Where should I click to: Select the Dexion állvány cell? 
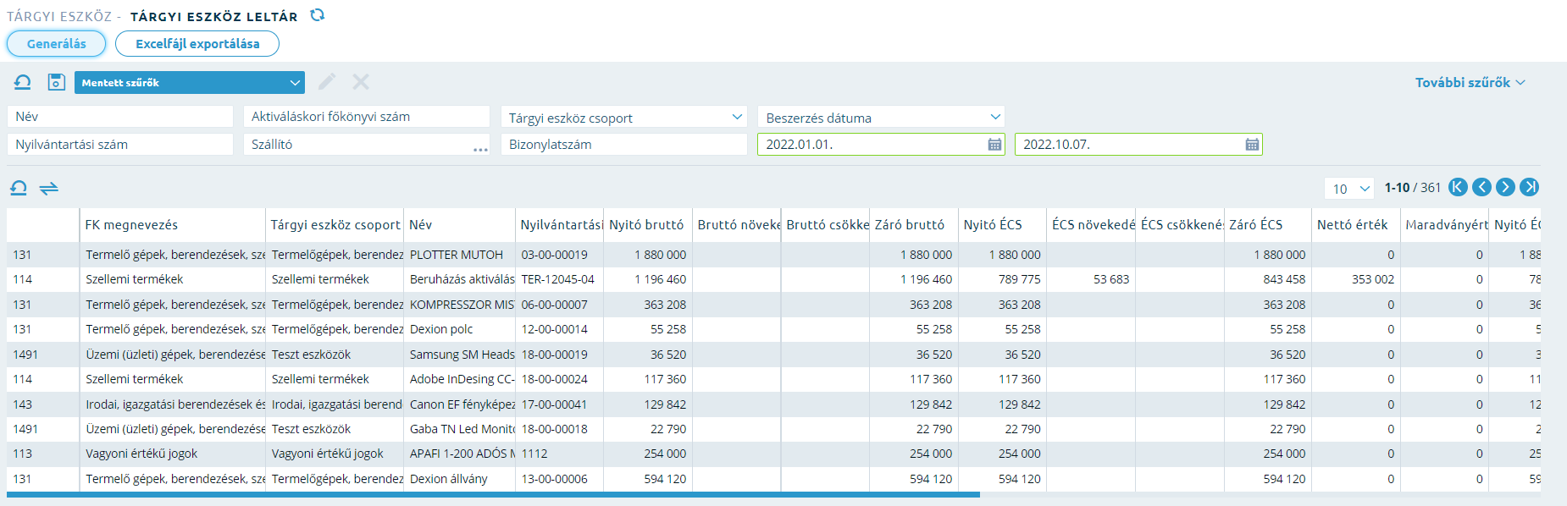(459, 479)
